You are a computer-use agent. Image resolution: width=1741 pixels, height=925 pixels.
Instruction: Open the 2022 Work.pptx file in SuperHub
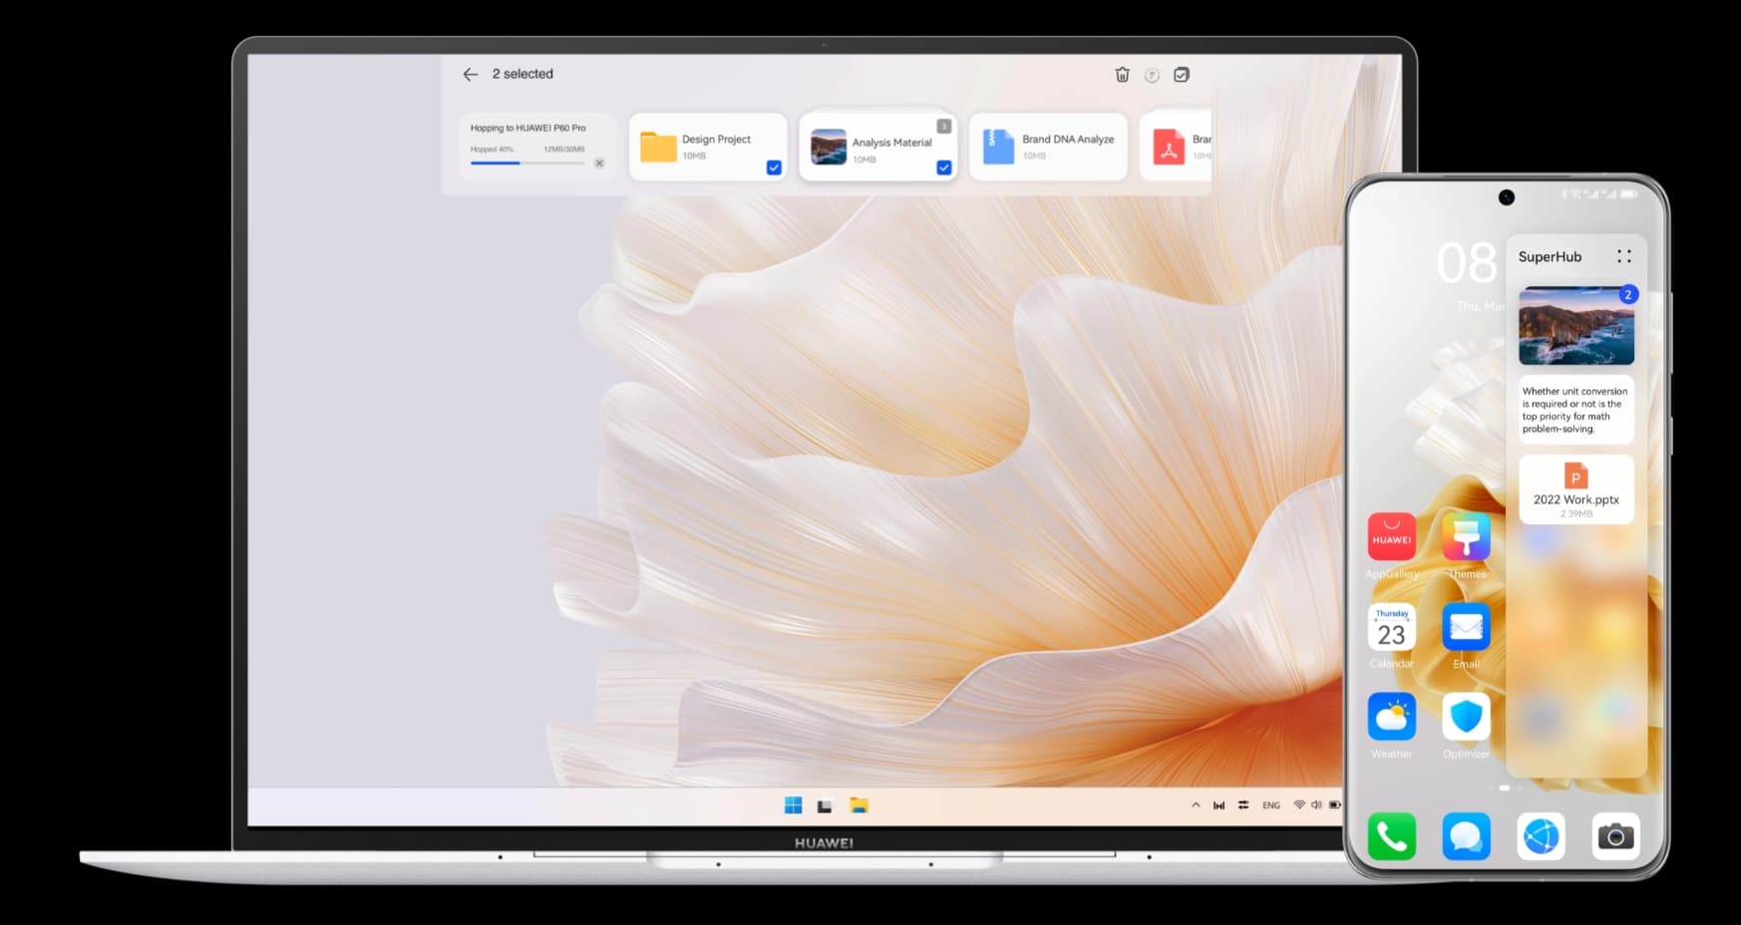click(1576, 489)
